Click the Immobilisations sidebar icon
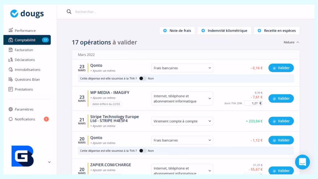 point(11,70)
